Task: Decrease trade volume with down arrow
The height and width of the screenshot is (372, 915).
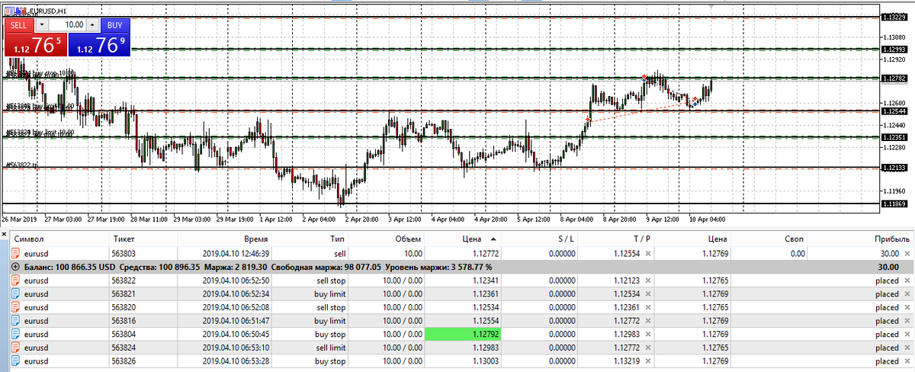Action: pos(41,24)
